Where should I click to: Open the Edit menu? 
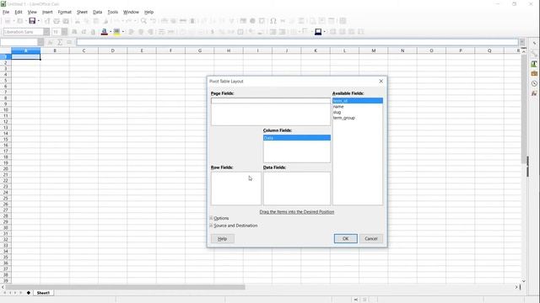19,12
